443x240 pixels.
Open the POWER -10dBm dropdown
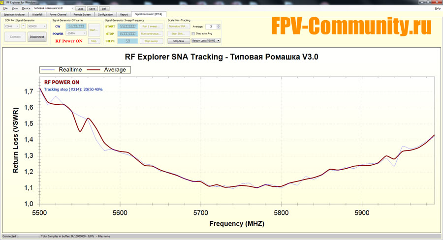(x=76, y=33)
